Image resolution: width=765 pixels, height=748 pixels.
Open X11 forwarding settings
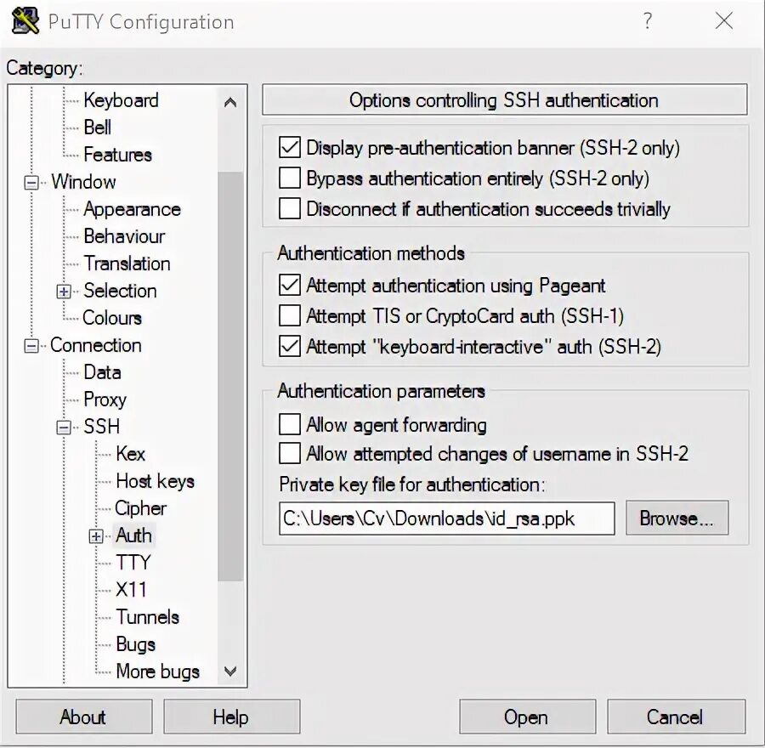131,591
